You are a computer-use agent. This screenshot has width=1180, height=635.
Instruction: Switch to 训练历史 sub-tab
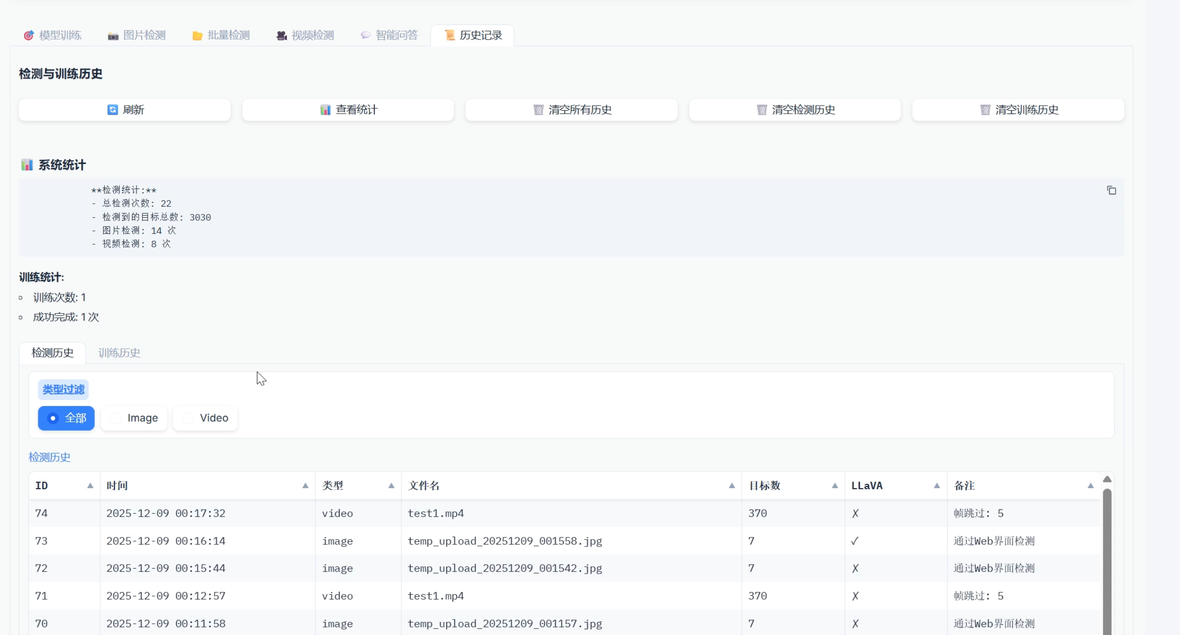click(x=119, y=353)
